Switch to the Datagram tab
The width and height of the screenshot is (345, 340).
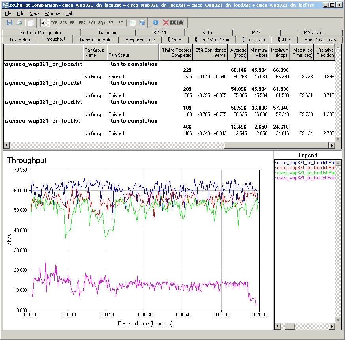click(x=108, y=32)
